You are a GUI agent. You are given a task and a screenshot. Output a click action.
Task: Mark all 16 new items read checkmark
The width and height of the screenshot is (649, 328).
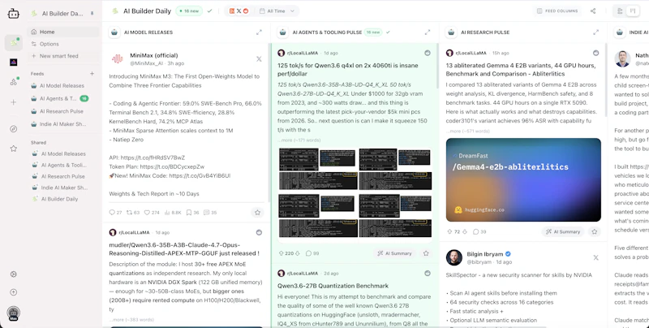point(209,11)
